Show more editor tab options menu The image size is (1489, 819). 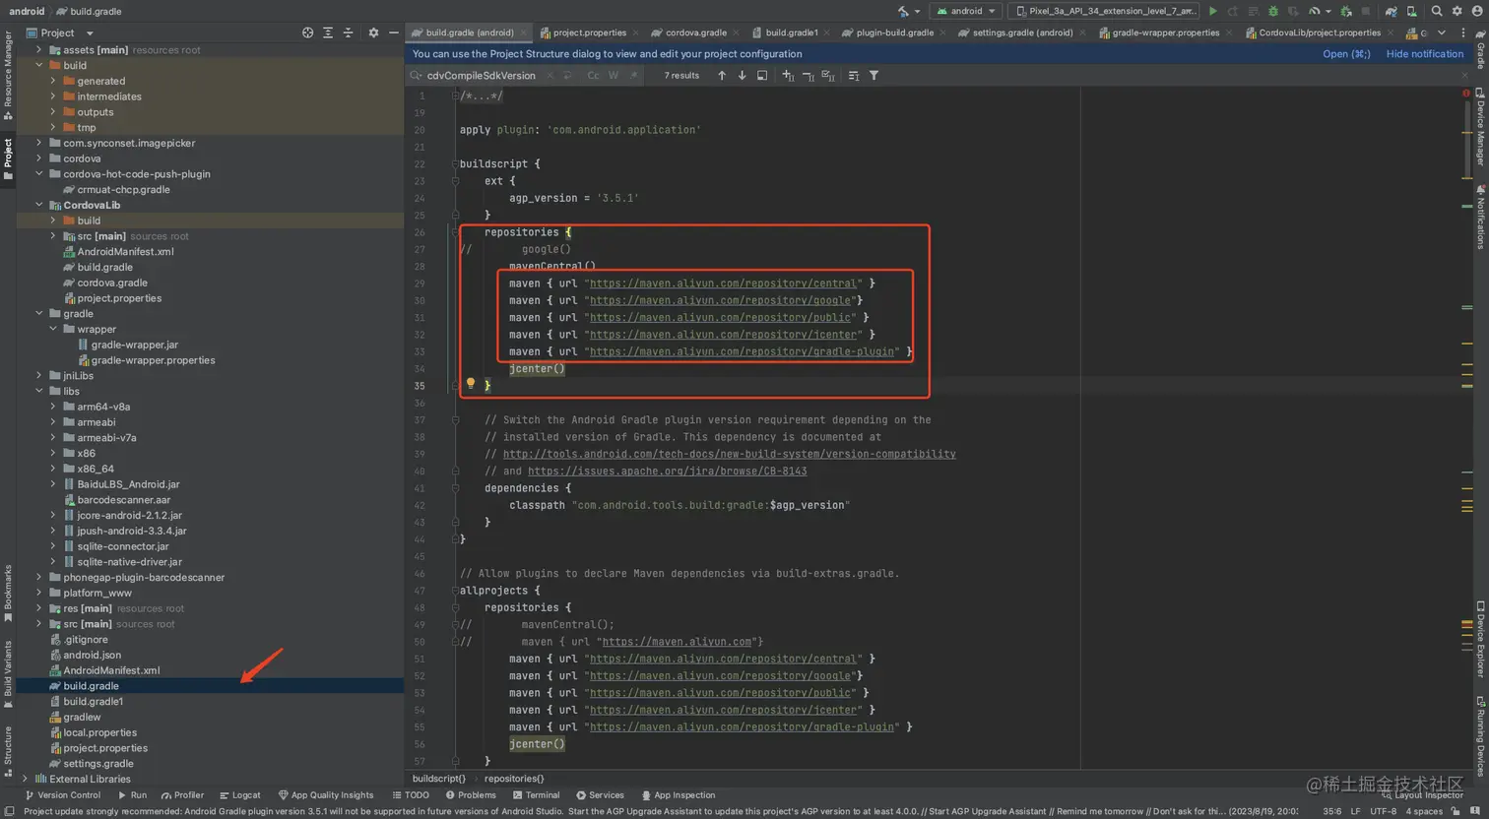pyautogui.click(x=1463, y=32)
